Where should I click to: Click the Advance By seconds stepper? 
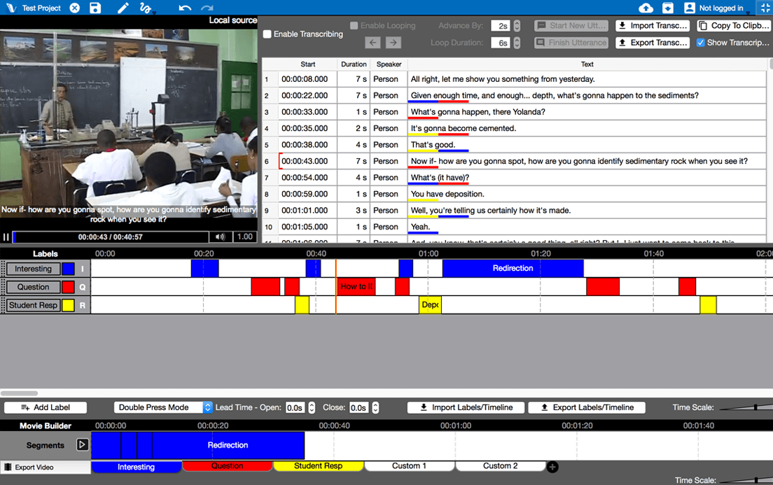[517, 26]
